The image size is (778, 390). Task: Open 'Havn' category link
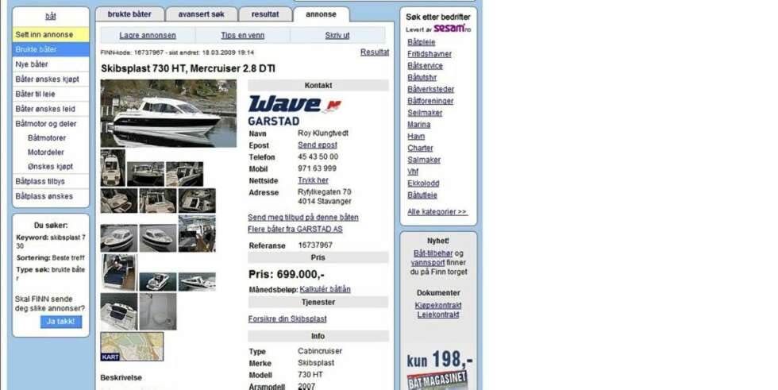click(x=416, y=137)
